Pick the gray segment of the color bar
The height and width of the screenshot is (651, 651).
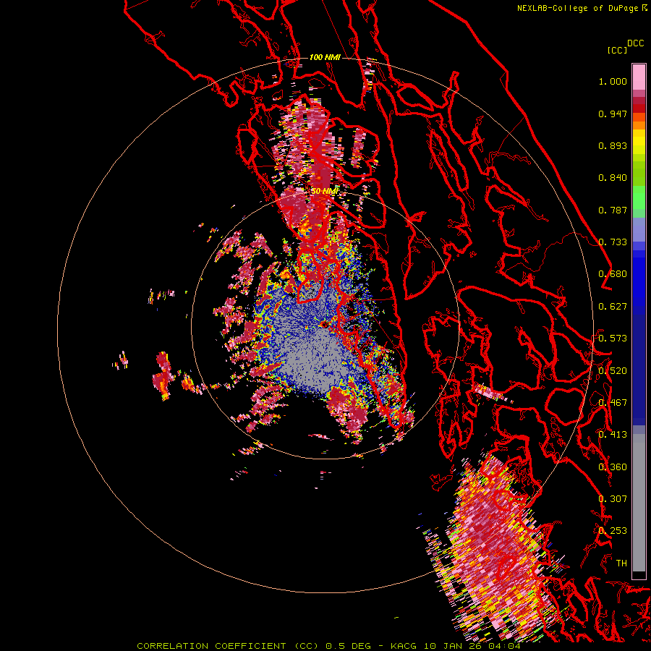point(639,504)
